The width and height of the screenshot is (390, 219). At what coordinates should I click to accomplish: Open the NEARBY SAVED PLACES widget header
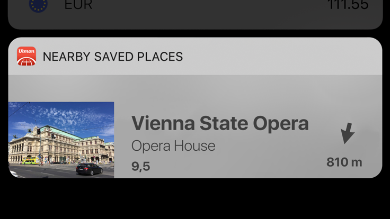195,57
